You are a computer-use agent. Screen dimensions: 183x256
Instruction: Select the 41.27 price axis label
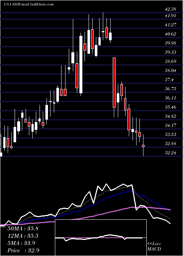coord(171,25)
